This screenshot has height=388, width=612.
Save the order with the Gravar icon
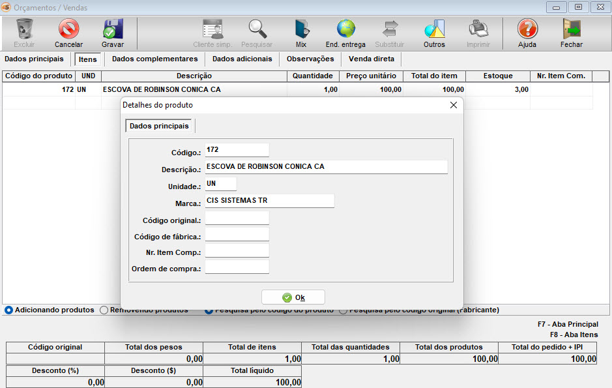point(113,29)
